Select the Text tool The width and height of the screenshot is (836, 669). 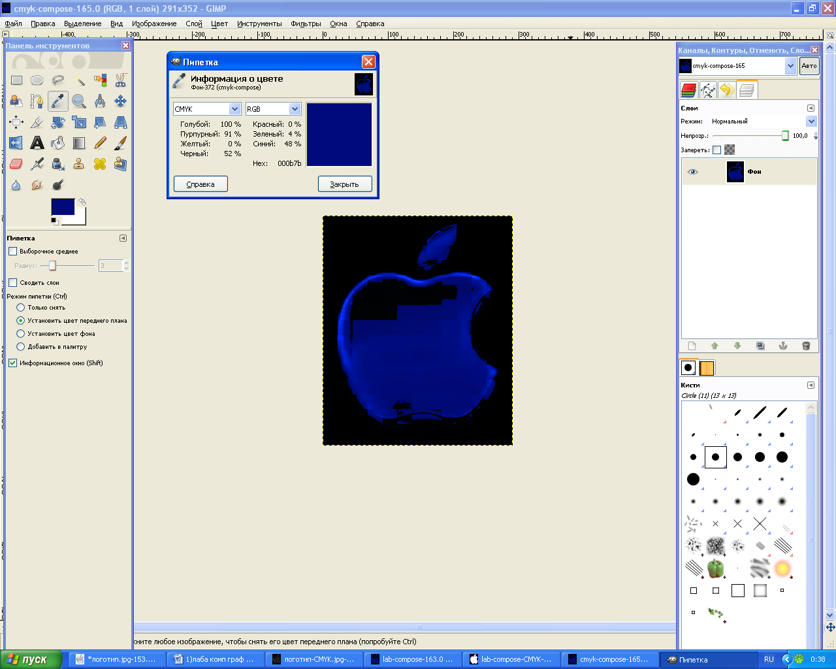[37, 143]
